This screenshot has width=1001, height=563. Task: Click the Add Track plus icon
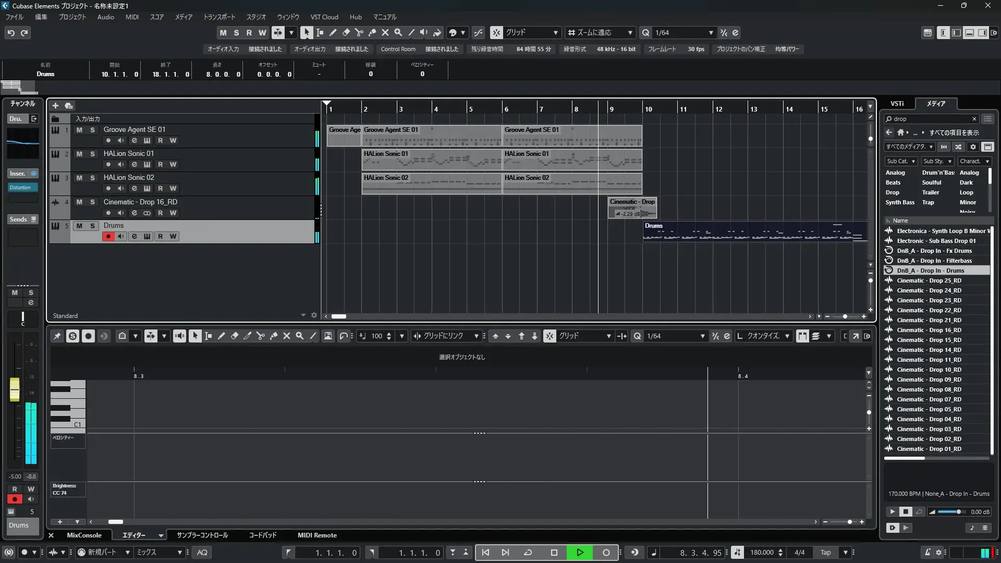[55, 106]
